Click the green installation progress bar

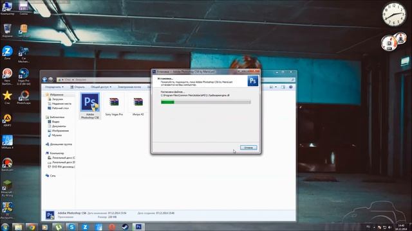(206, 102)
